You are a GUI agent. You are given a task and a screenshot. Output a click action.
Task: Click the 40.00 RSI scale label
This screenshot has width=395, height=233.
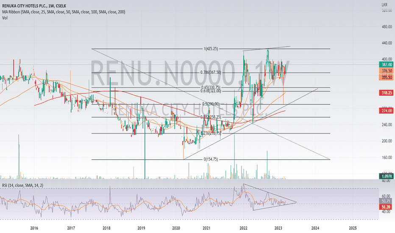pos(386,212)
